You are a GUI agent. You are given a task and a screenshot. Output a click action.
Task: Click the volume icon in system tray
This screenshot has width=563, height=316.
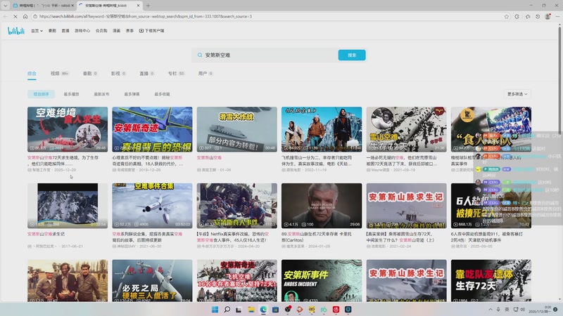(x=522, y=309)
